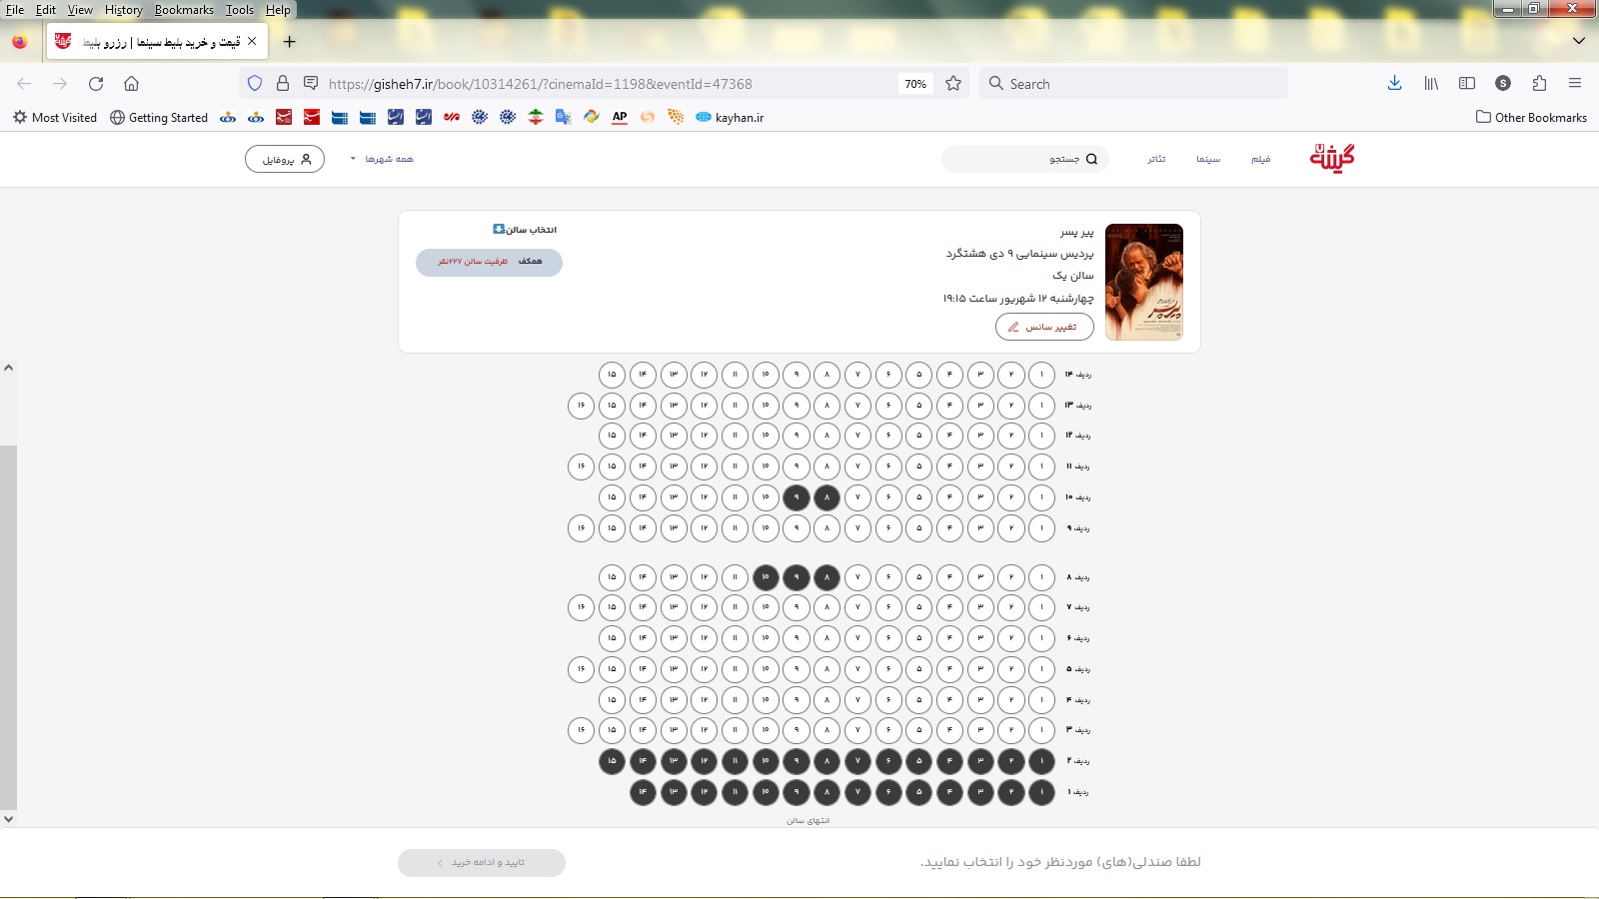Select seat 16 in row 13

(581, 406)
